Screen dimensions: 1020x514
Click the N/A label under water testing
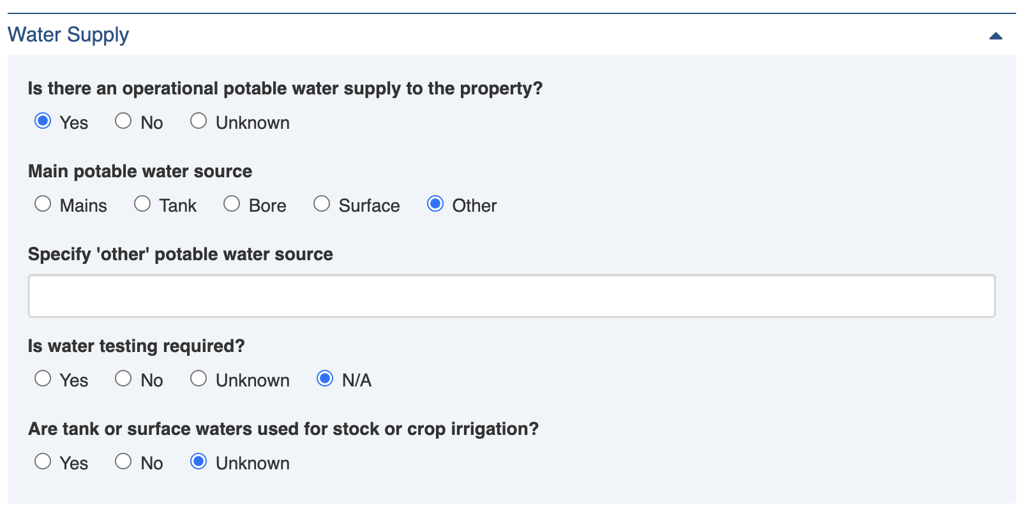(357, 381)
